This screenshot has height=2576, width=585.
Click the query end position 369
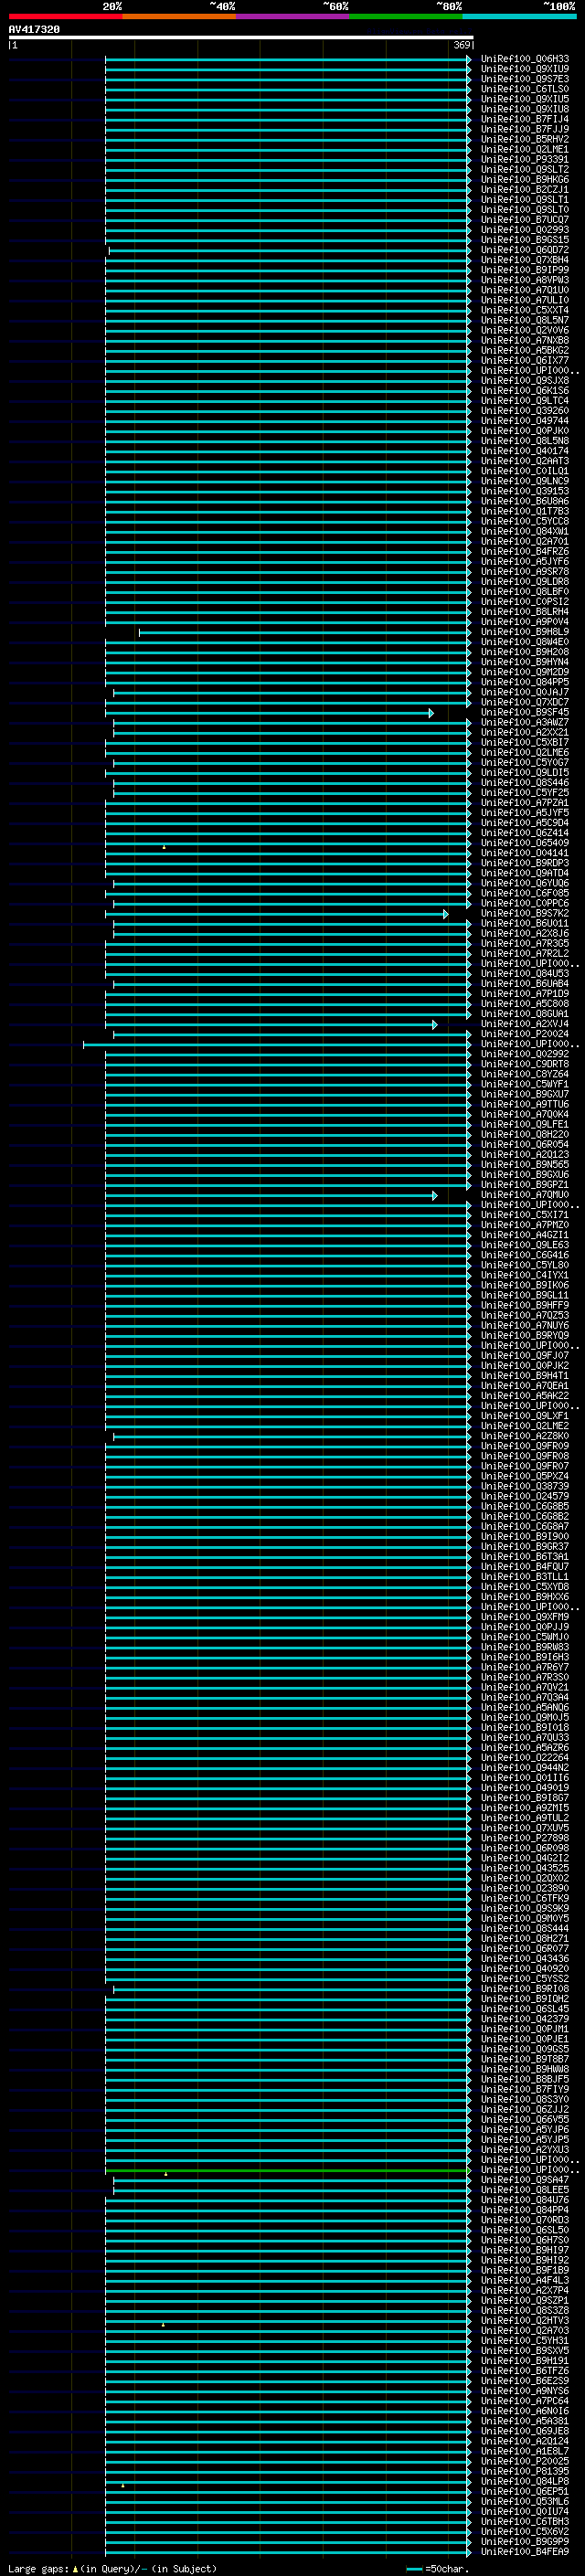tap(462, 45)
